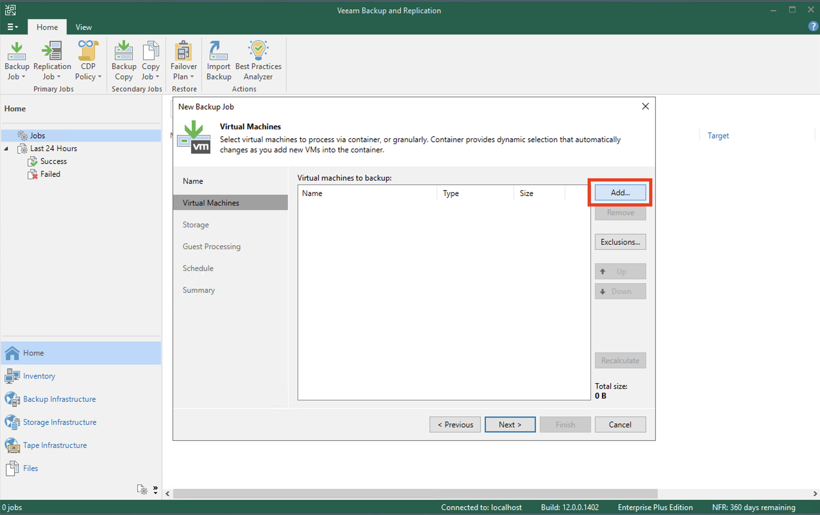Open the Inventory view

coord(81,376)
